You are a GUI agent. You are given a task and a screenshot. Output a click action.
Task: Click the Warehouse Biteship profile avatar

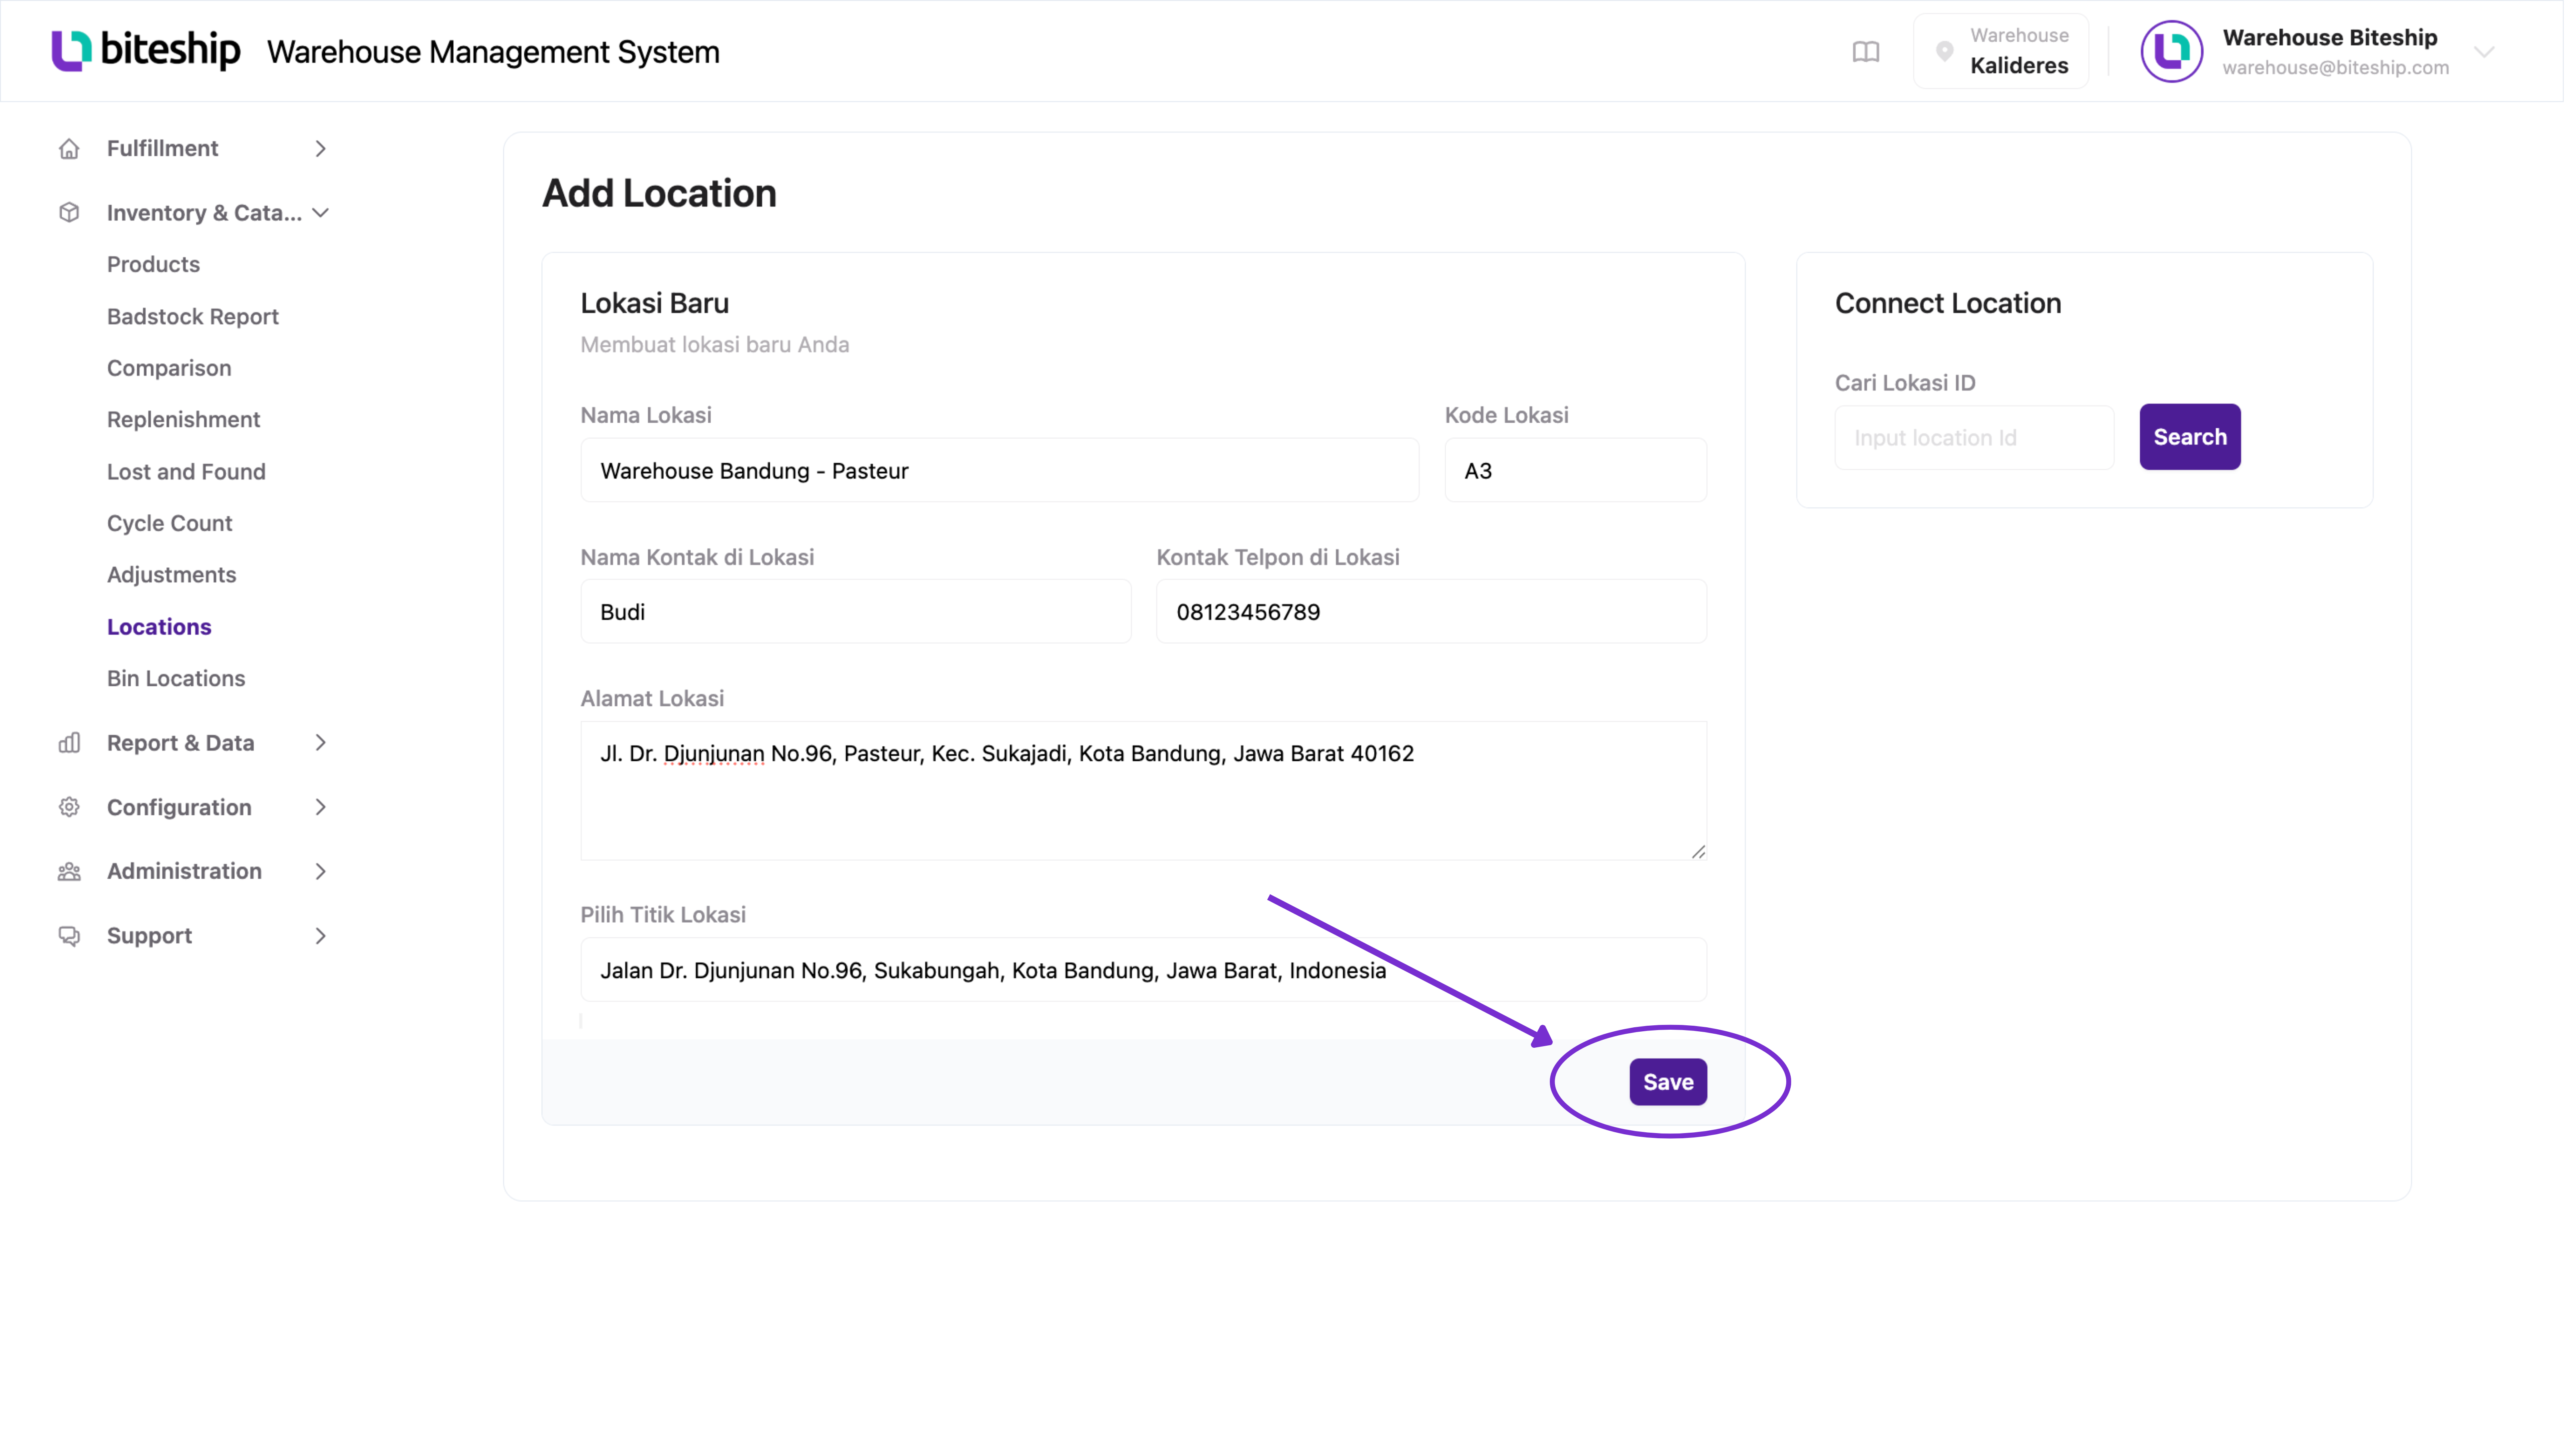(x=2171, y=51)
